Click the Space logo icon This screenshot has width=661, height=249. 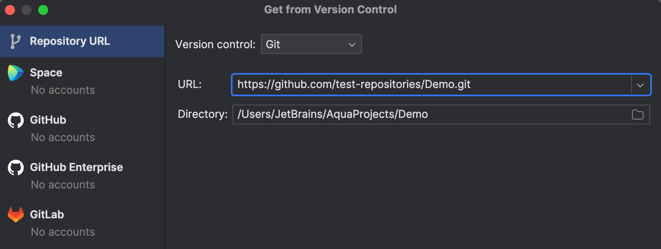[x=16, y=73]
